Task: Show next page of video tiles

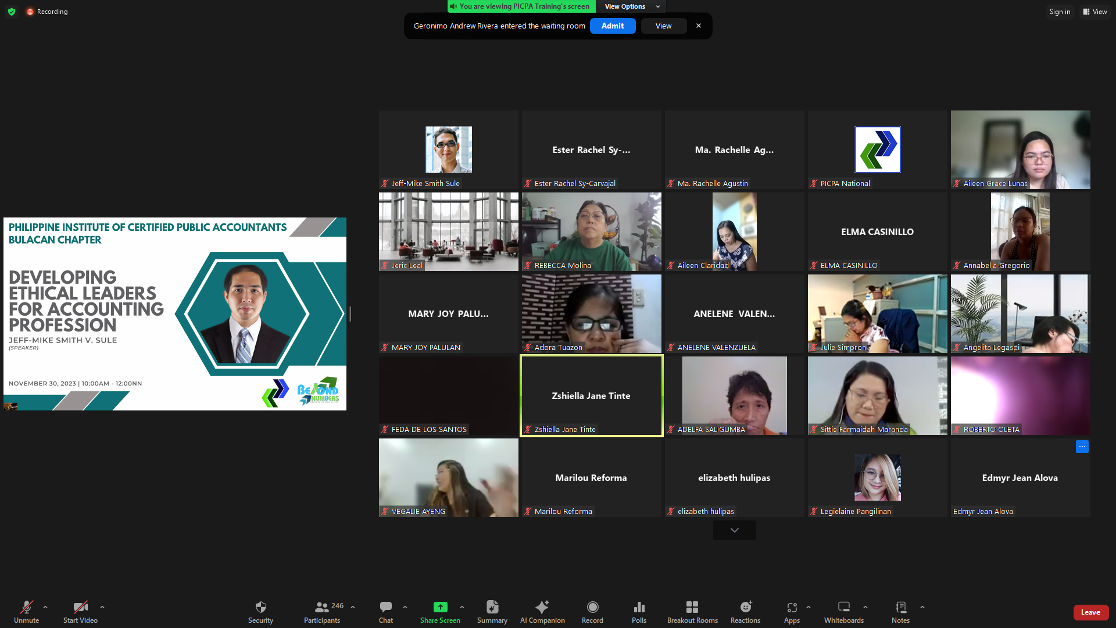Action: 735,530
